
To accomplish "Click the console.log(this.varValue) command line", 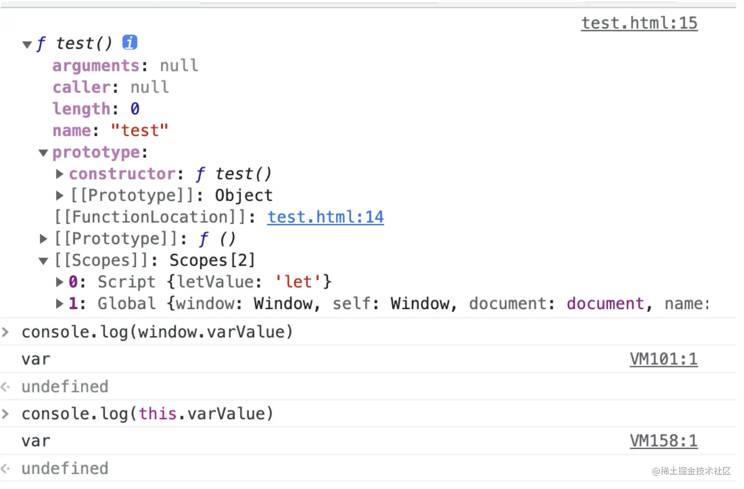I will pos(147,414).
